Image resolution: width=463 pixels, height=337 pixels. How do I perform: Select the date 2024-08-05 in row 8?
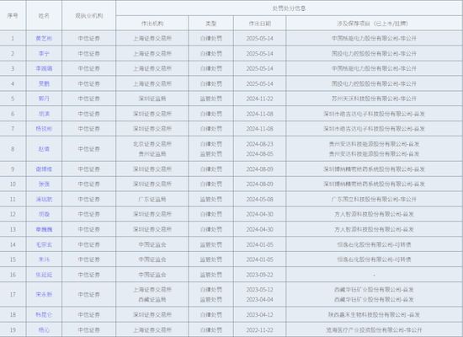click(x=259, y=154)
